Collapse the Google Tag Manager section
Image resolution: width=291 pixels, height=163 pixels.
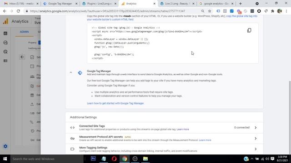click(x=71, y=72)
